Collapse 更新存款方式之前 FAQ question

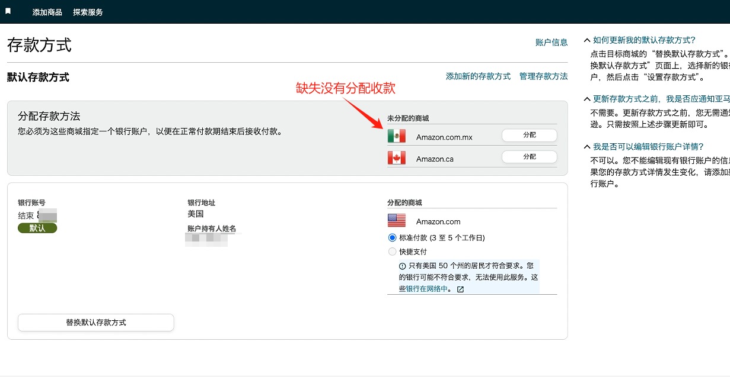click(657, 99)
